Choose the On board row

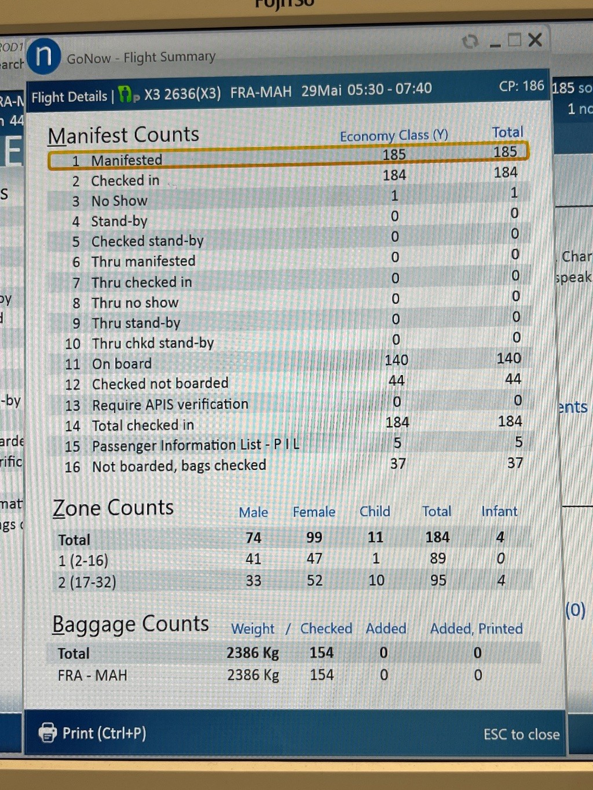tap(288, 362)
